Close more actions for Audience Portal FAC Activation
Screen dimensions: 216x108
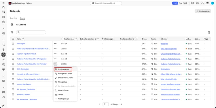point(55,64)
